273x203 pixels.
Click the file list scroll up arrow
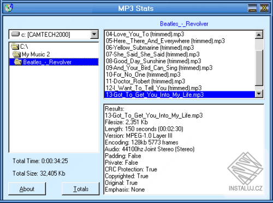click(x=259, y=34)
